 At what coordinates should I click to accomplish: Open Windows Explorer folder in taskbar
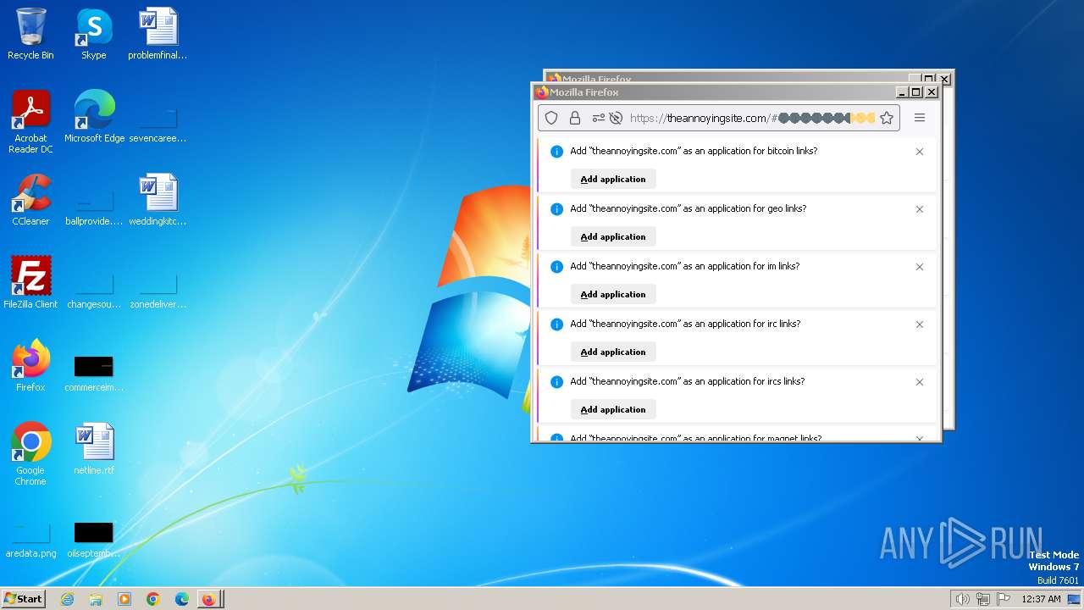pyautogui.click(x=96, y=599)
